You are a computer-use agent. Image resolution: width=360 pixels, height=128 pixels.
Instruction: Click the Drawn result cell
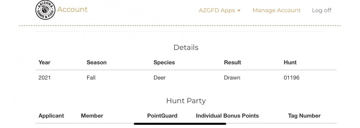point(232,78)
